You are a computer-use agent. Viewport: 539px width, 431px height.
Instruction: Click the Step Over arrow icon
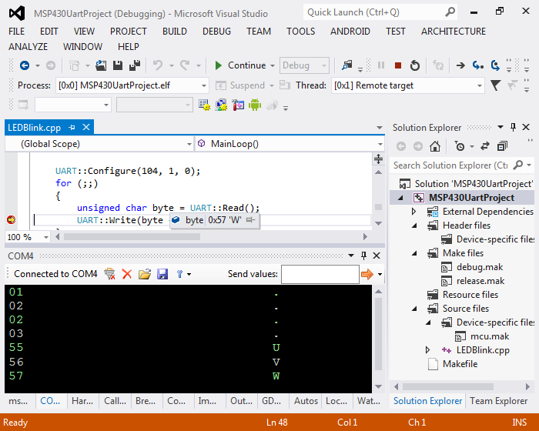click(x=495, y=65)
